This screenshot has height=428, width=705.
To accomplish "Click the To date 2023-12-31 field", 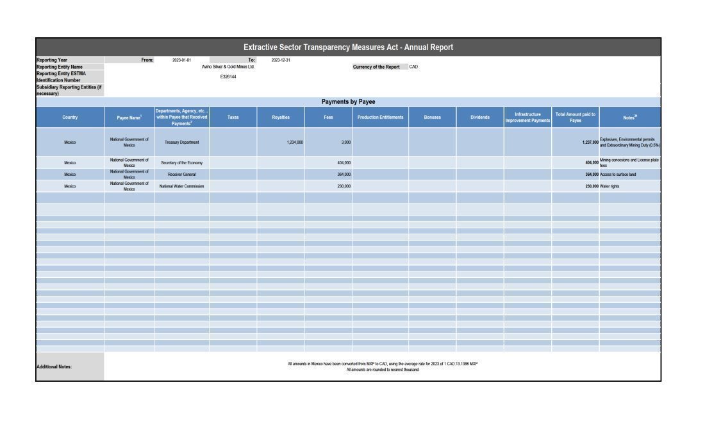I will point(281,60).
